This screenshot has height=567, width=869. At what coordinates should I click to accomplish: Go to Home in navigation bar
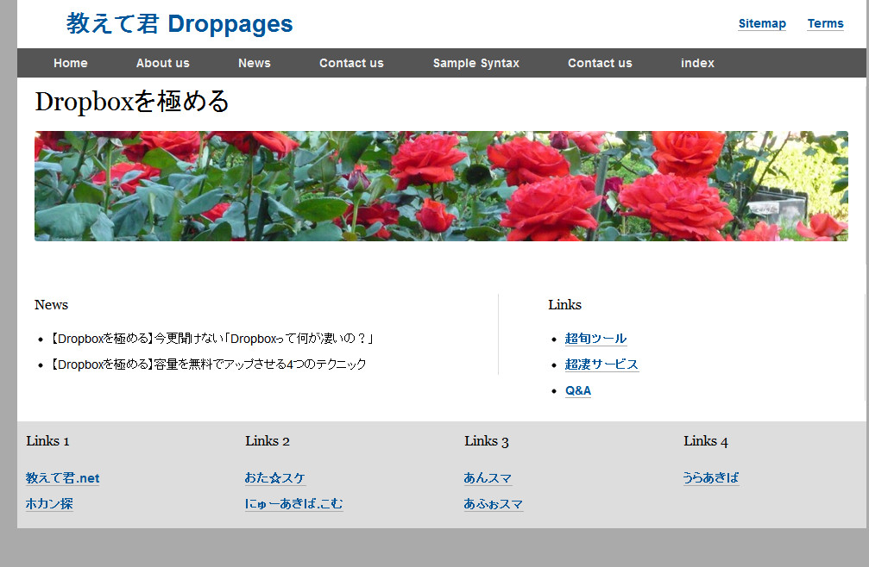point(71,63)
